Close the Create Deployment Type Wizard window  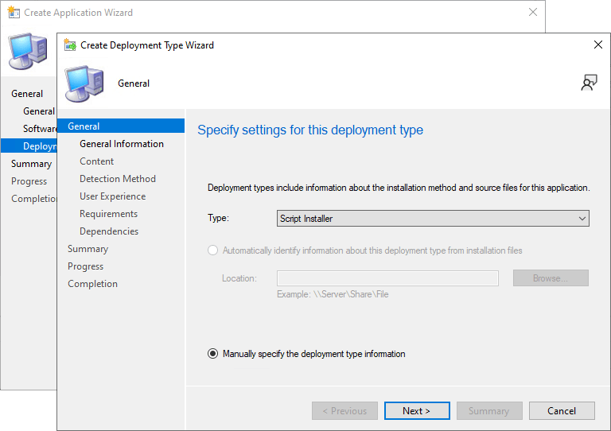pos(598,45)
